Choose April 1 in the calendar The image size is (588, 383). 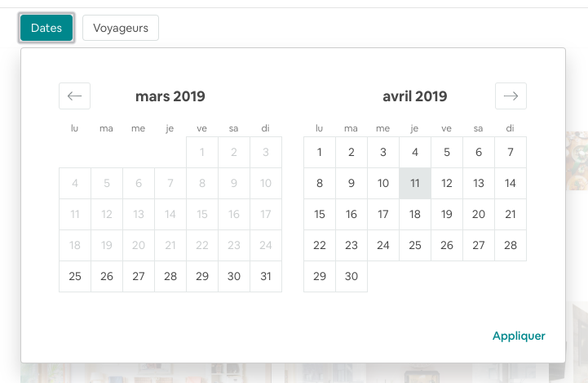click(320, 152)
